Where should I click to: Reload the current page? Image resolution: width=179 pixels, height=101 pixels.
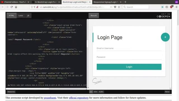coord(12,7)
